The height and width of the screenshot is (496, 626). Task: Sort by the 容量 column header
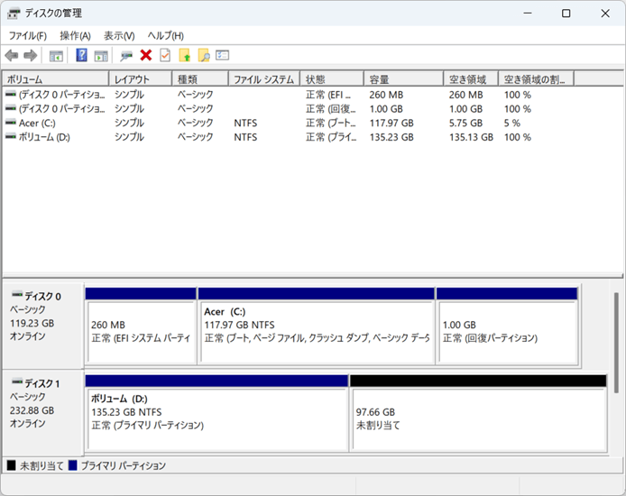(402, 79)
